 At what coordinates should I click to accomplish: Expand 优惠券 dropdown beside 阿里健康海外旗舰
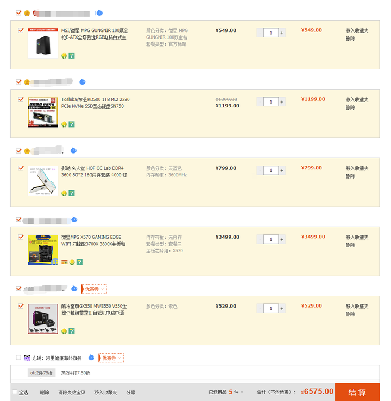tap(111, 358)
